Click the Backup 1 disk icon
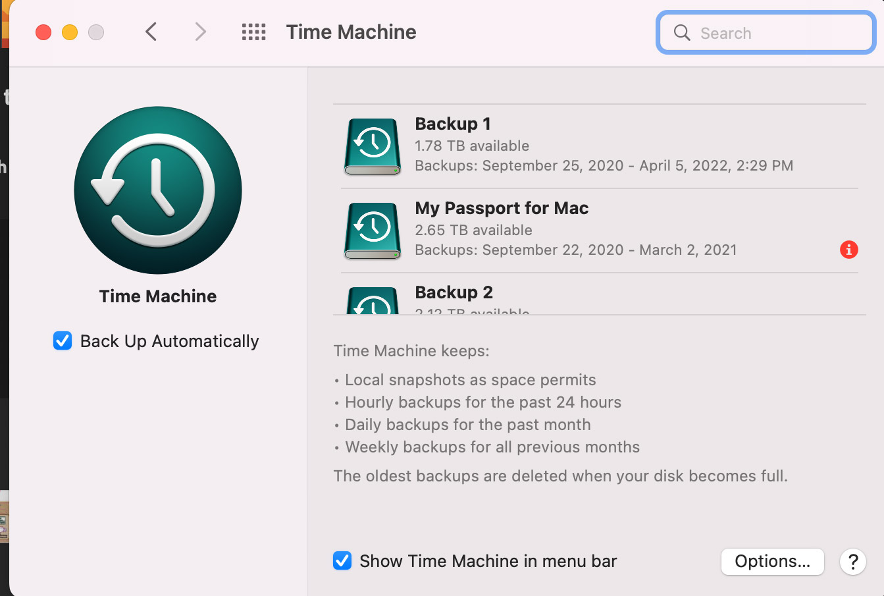The image size is (884, 596). (373, 146)
